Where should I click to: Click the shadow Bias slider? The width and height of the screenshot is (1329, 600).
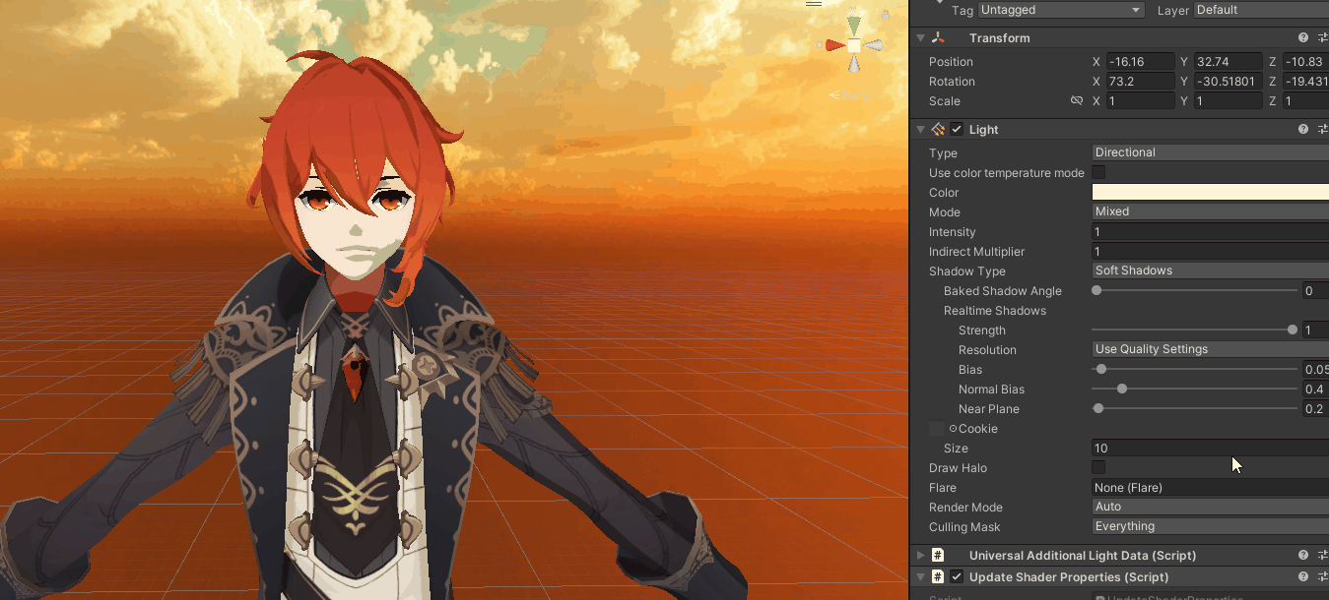point(1194,369)
